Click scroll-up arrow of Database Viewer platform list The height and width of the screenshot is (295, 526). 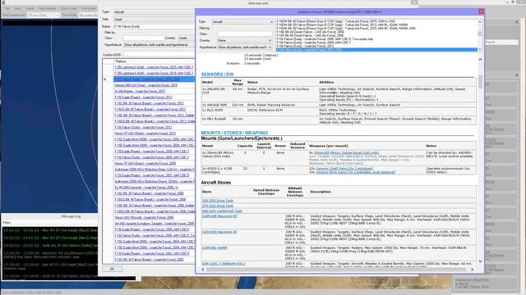(x=480, y=22)
